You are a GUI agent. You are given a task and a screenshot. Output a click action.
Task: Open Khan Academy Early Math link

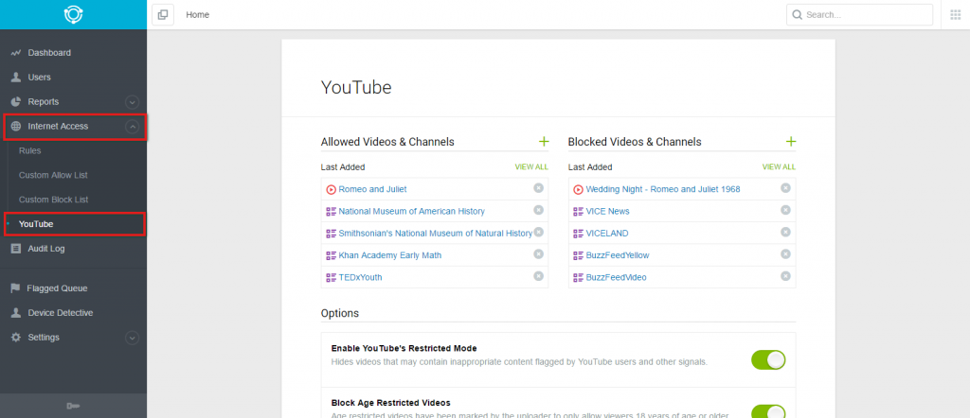389,255
